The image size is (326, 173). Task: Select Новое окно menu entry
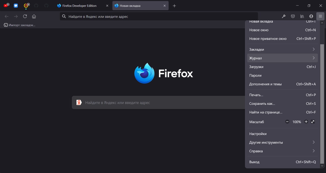pos(282,30)
